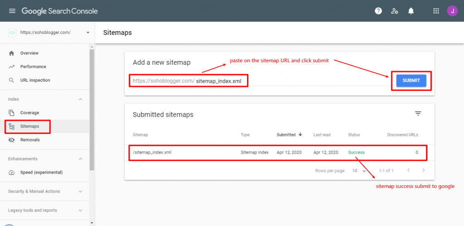Click the Google Search Console logo
The image size is (464, 226).
click(59, 11)
